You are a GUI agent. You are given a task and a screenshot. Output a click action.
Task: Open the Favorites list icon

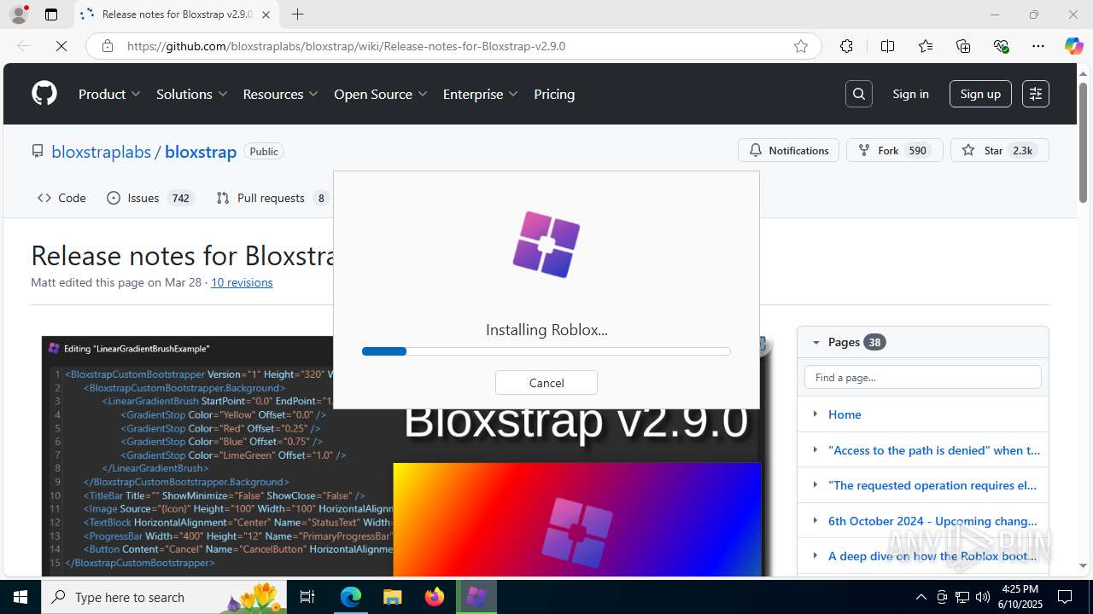[x=926, y=46]
